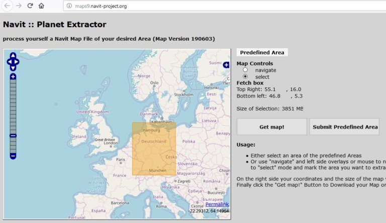Click the orange selection box over Deutschland
Viewport: 386px width, 223px height.
coord(154,149)
